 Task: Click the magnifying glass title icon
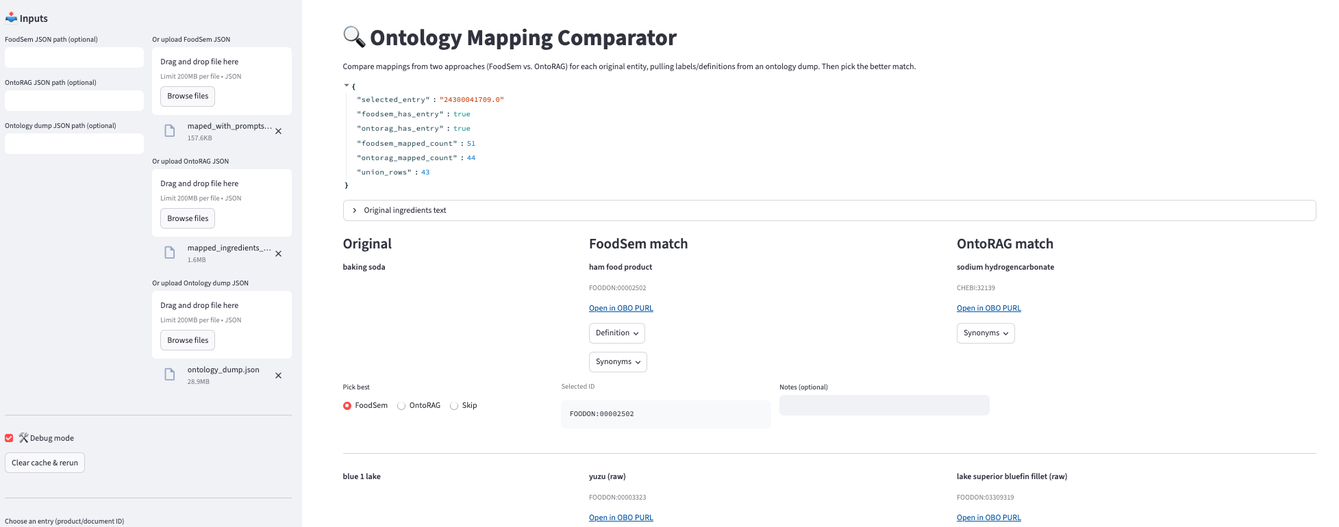353,37
